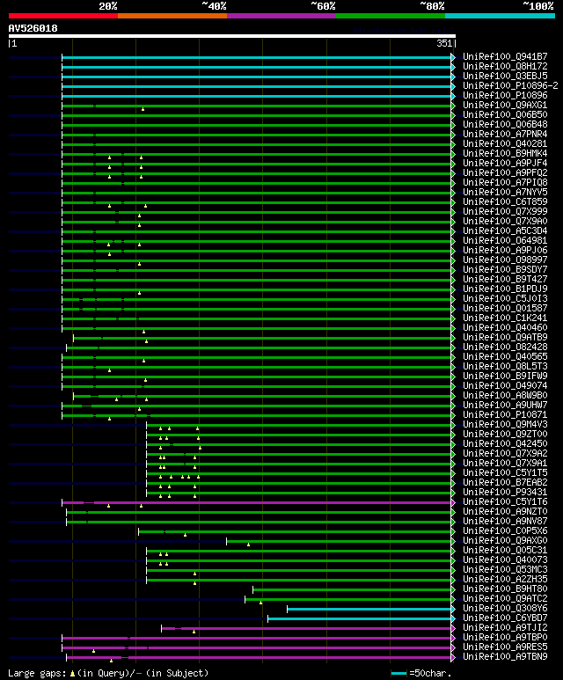Image resolution: width=563 pixels, height=680 pixels.
Task: Open hit UniRef100_Q42450
Action: tap(505, 443)
